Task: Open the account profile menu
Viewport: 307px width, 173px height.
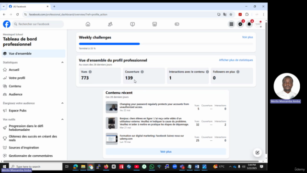Action: point(258,24)
